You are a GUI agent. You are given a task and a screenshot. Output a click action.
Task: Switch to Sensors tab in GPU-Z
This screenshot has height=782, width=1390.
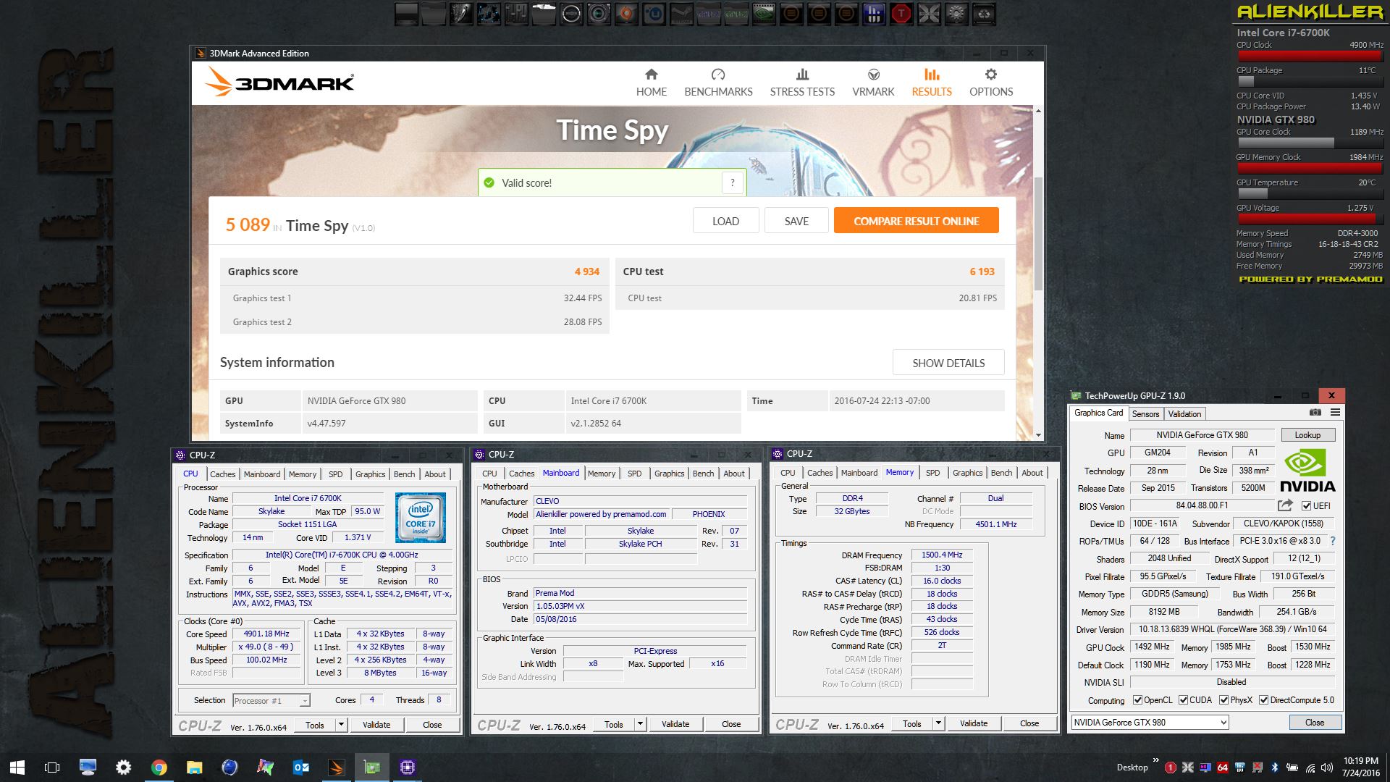(x=1145, y=413)
